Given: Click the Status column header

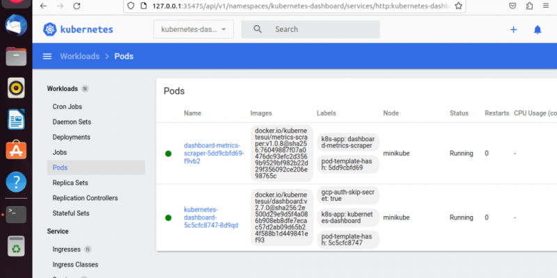Looking at the screenshot, I should point(459,113).
